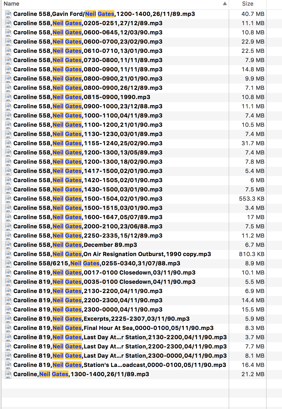
Task: Sort files by the Name column header
Action: [x=12, y=4]
